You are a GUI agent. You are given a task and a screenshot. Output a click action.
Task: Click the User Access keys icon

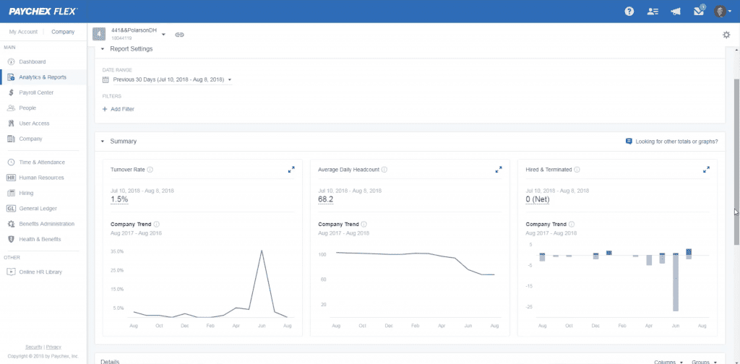12,123
